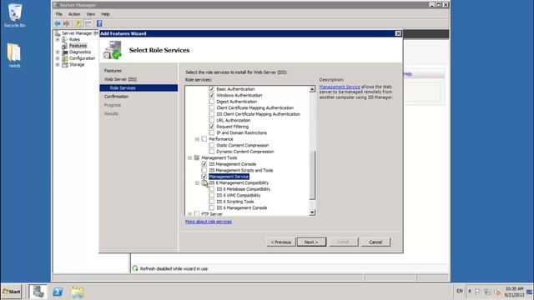534x300 pixels.
Task: Check Digest Authentication
Action: tap(211, 102)
